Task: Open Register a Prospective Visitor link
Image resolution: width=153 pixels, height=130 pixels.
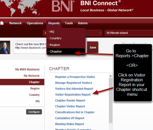Action: tap(75, 77)
